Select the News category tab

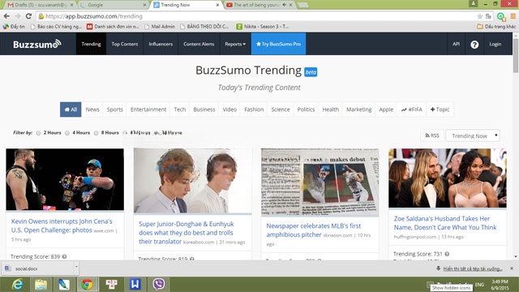click(92, 109)
